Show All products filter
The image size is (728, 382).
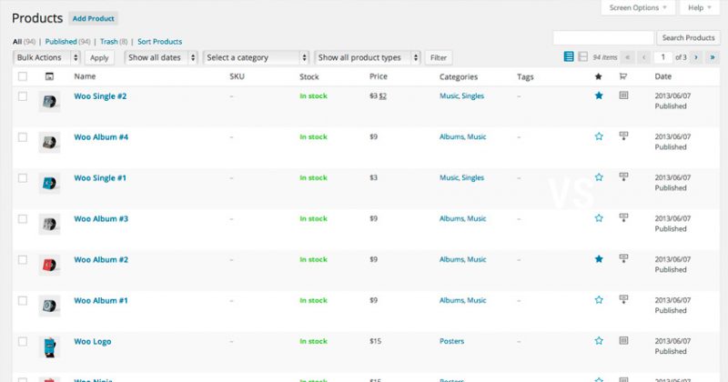point(17,41)
